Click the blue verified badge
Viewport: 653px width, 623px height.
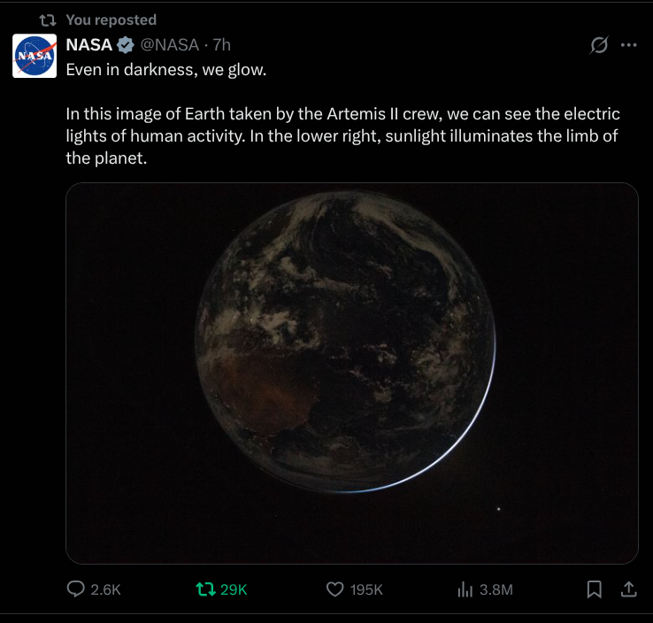(x=127, y=45)
